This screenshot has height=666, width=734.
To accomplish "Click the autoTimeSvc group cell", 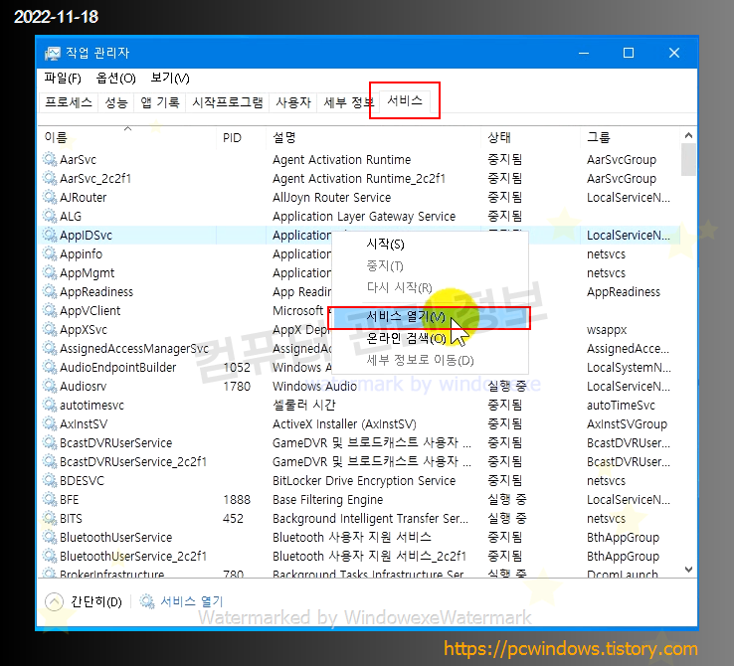I will tap(621, 405).
